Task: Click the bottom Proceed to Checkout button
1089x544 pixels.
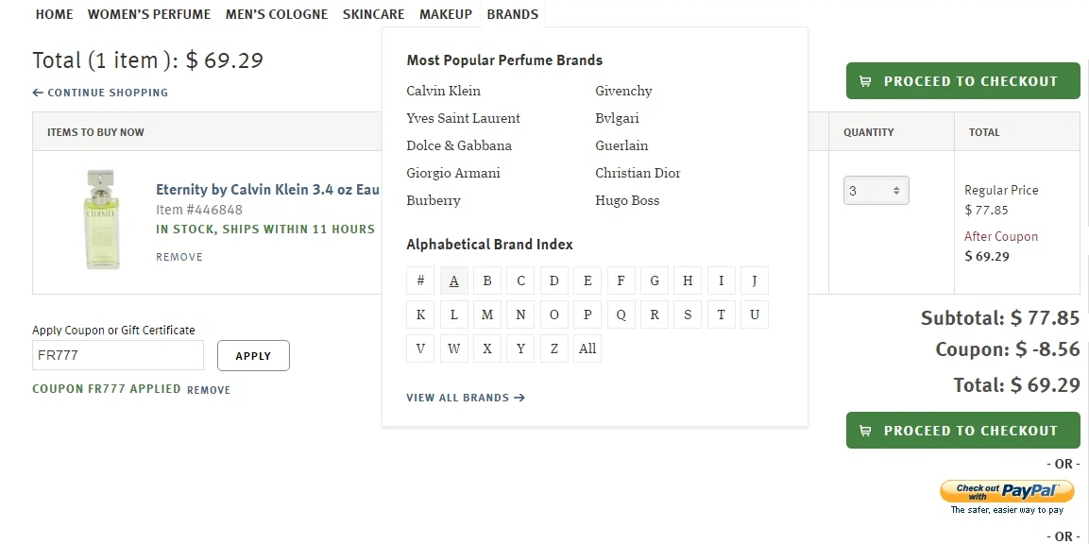Action: [x=962, y=430]
